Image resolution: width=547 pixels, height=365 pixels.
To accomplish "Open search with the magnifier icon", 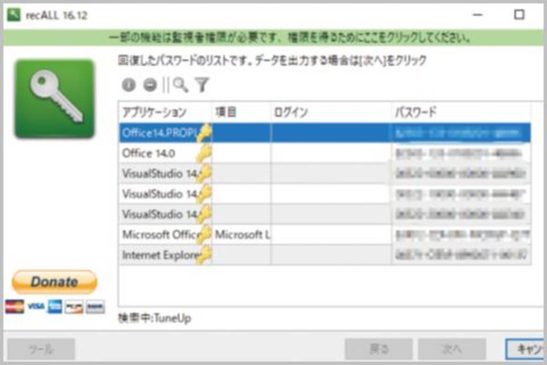I will [x=181, y=84].
